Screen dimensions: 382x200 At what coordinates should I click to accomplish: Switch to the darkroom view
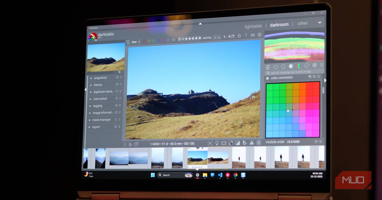pyautogui.click(x=279, y=25)
